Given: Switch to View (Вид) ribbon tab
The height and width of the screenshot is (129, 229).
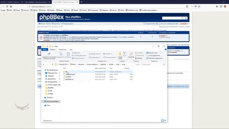Looking at the screenshot, I should tap(71, 49).
